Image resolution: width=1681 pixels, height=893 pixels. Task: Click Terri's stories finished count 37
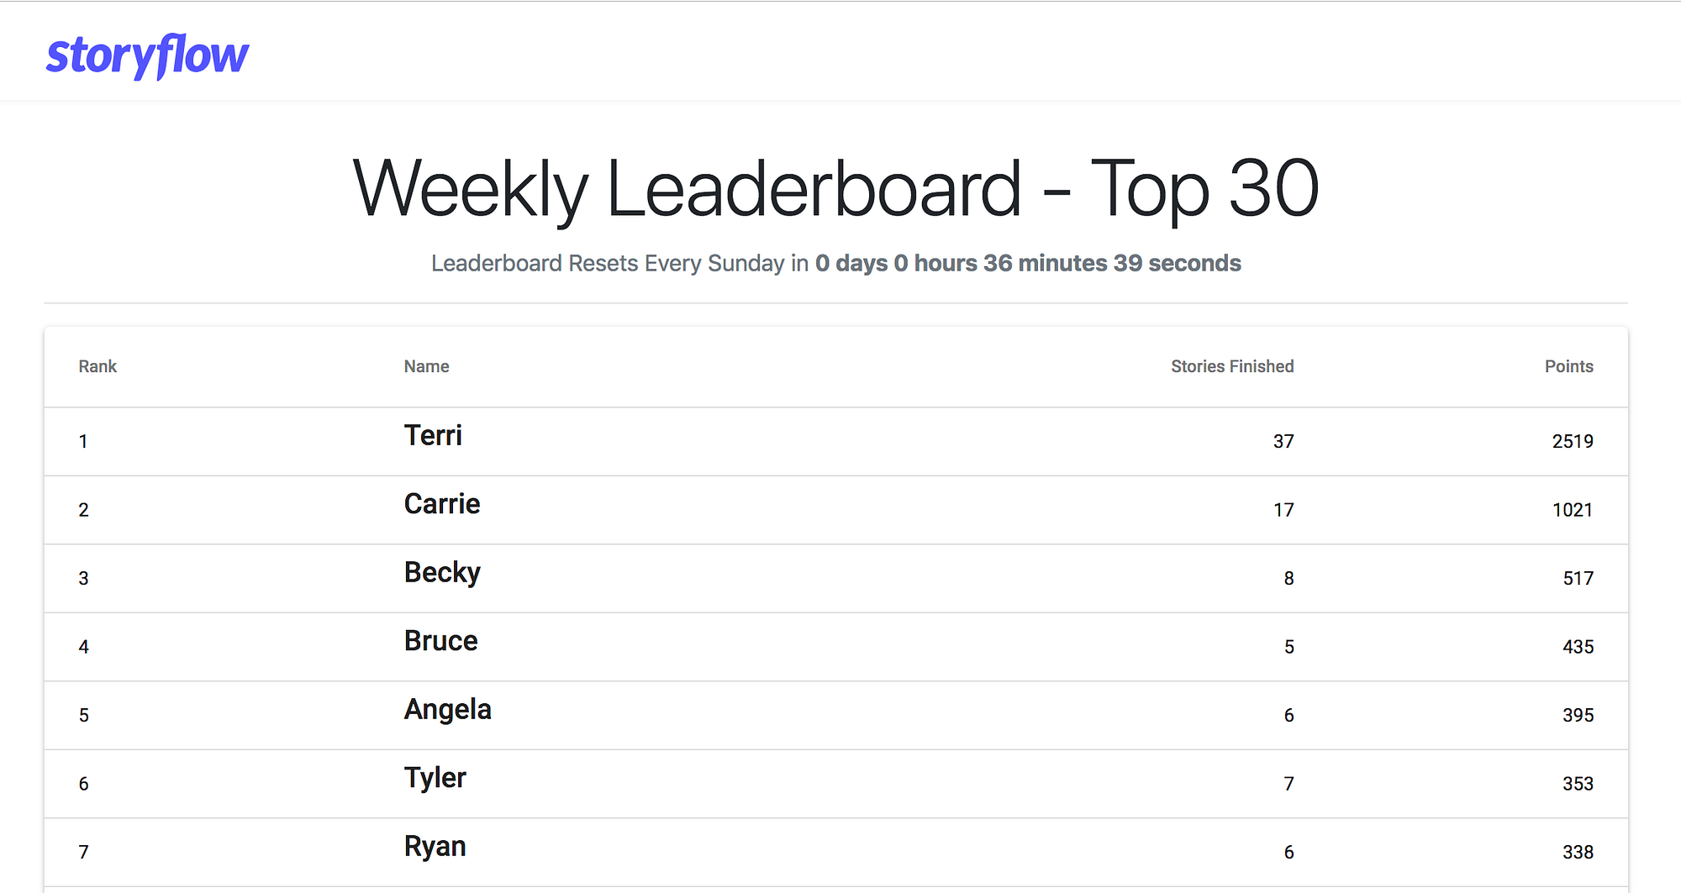click(1283, 442)
